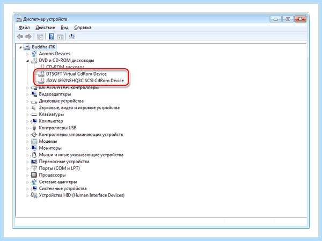Click the Контроллеры USB icon

[x=34, y=128]
